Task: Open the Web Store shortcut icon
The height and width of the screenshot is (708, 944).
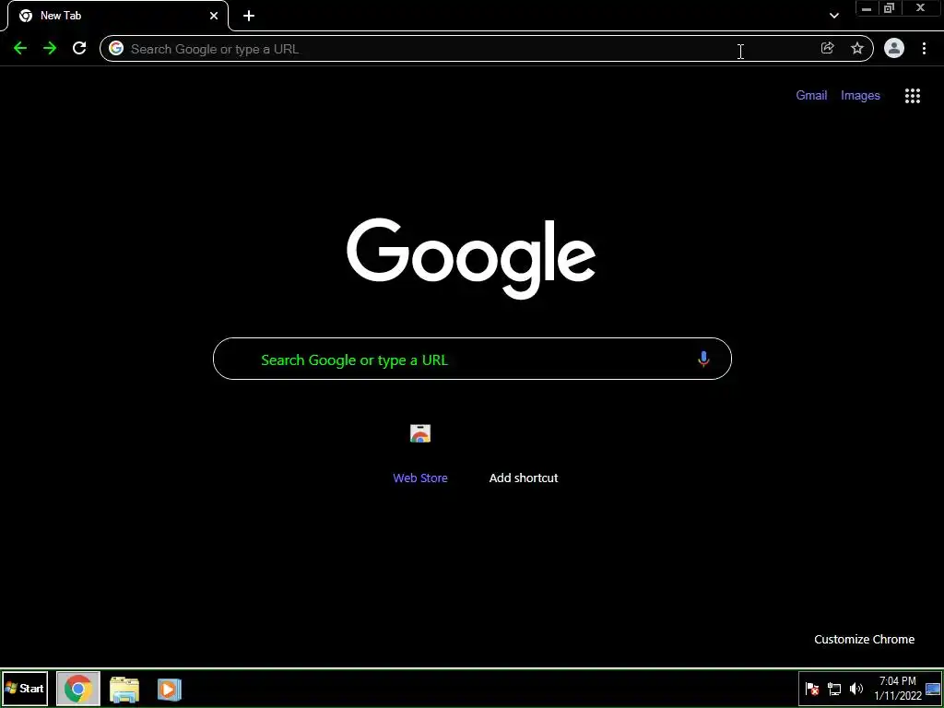Action: [x=420, y=433]
